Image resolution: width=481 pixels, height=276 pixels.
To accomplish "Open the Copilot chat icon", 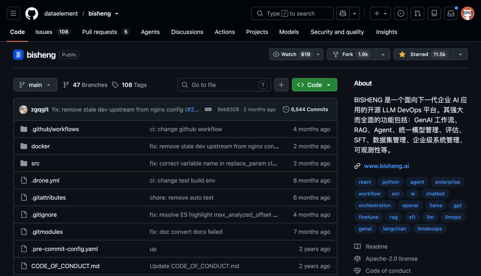I will (342, 13).
